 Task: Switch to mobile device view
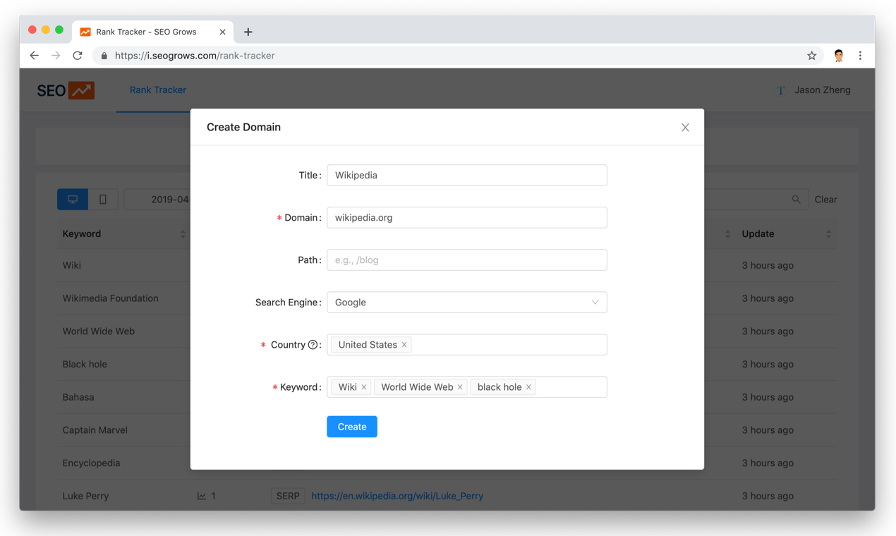103,200
